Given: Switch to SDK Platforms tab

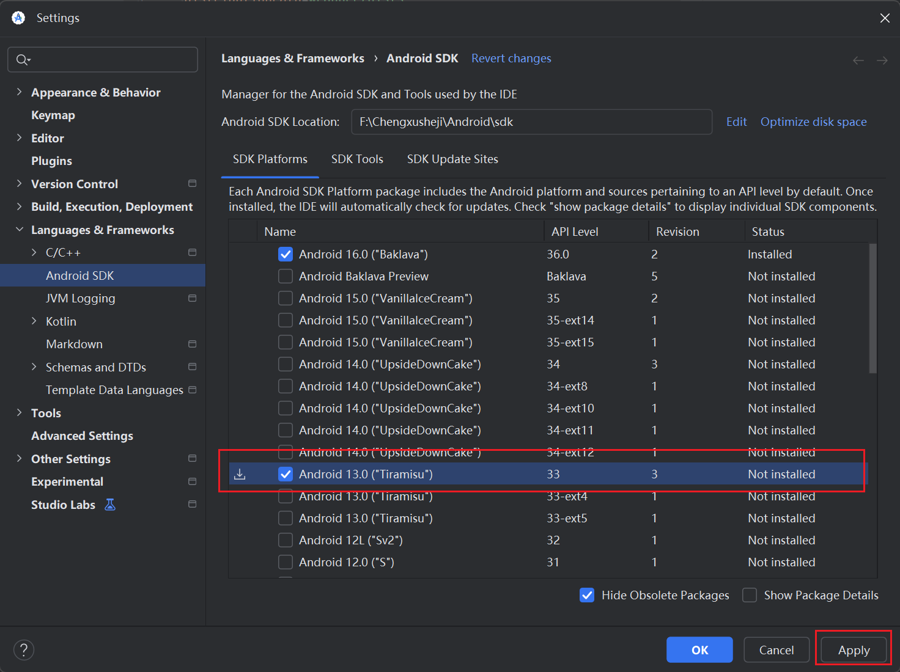Looking at the screenshot, I should (270, 159).
